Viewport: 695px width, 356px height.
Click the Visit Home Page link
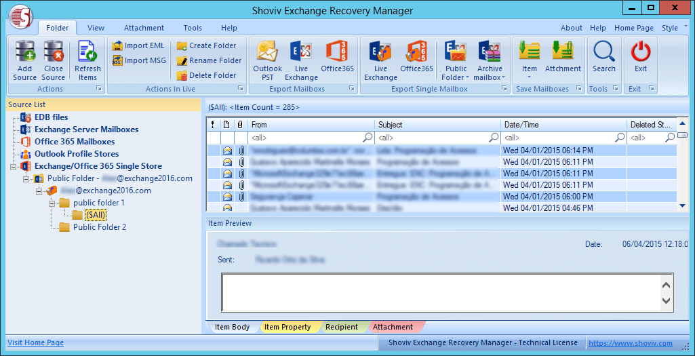35,342
